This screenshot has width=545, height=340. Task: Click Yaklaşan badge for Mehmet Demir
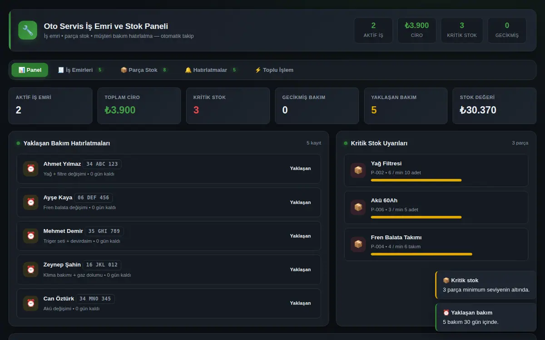click(301, 236)
